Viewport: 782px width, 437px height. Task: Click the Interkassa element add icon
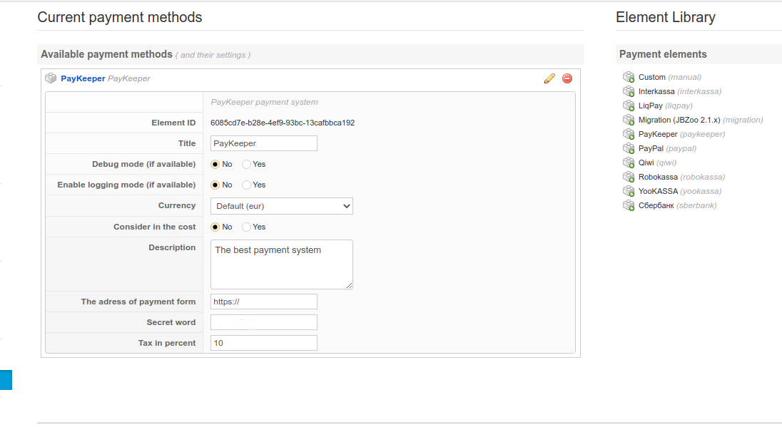tap(629, 92)
